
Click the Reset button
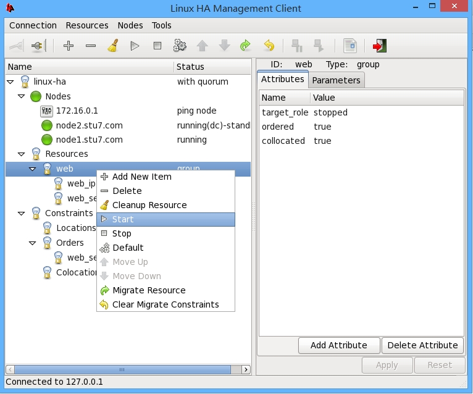(440, 365)
